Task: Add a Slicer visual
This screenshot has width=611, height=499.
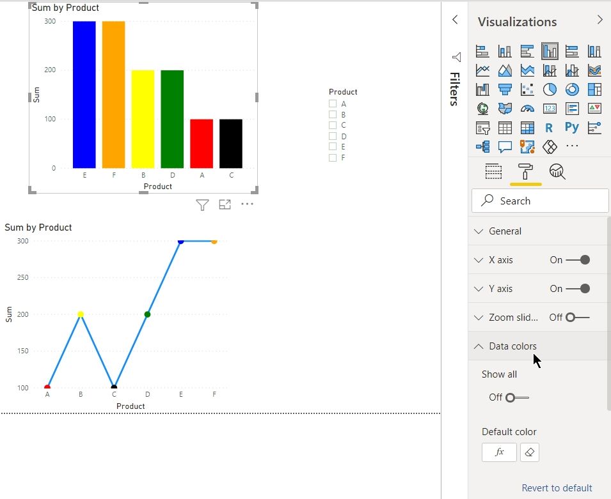Action: pyautogui.click(x=482, y=128)
